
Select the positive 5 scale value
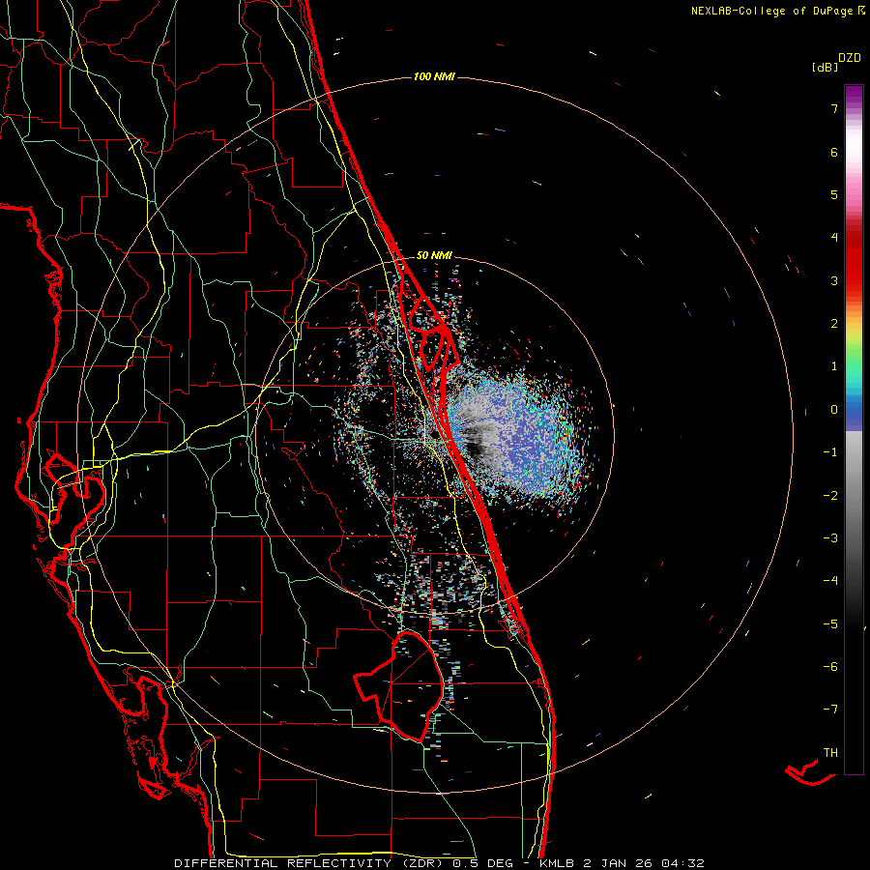[834, 194]
